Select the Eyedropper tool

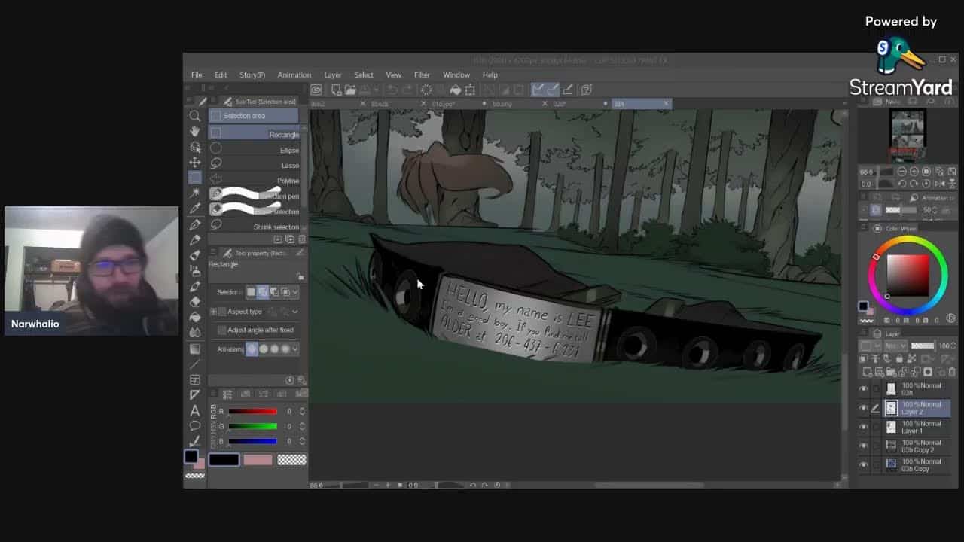195,209
